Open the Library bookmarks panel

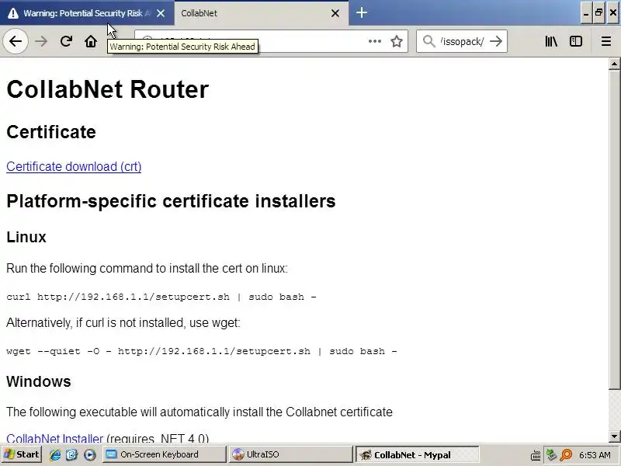pos(551,41)
